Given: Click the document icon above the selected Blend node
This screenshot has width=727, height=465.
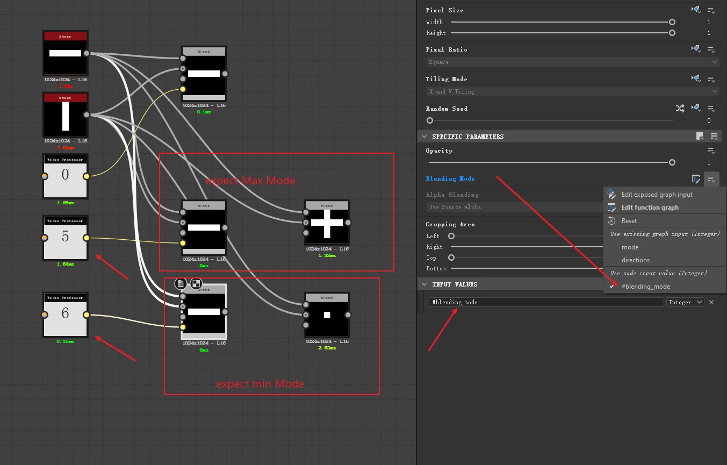Looking at the screenshot, I should point(181,283).
